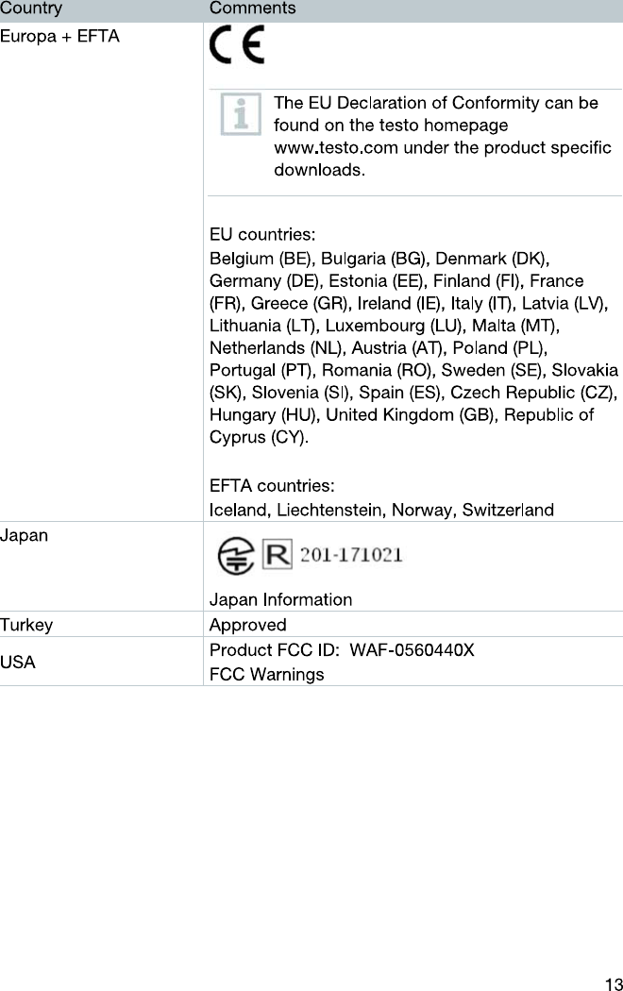Viewport: 623px width, 991px height.
Task: Click the Product FCC ID WAF-0560440X text
Action: pos(342,650)
